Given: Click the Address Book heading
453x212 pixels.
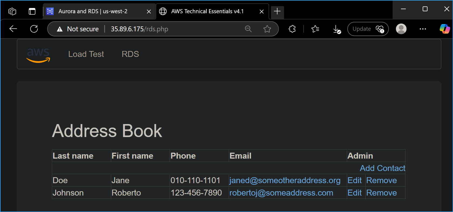Looking at the screenshot, I should [x=107, y=131].
